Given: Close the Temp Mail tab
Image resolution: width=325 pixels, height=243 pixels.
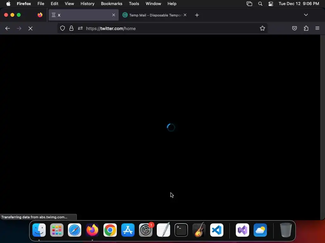Looking at the screenshot, I should [185, 15].
